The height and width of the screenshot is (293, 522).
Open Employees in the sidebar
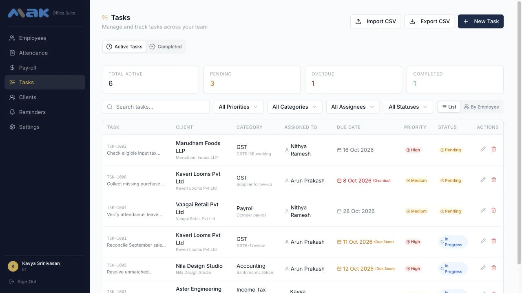[x=45, y=38]
